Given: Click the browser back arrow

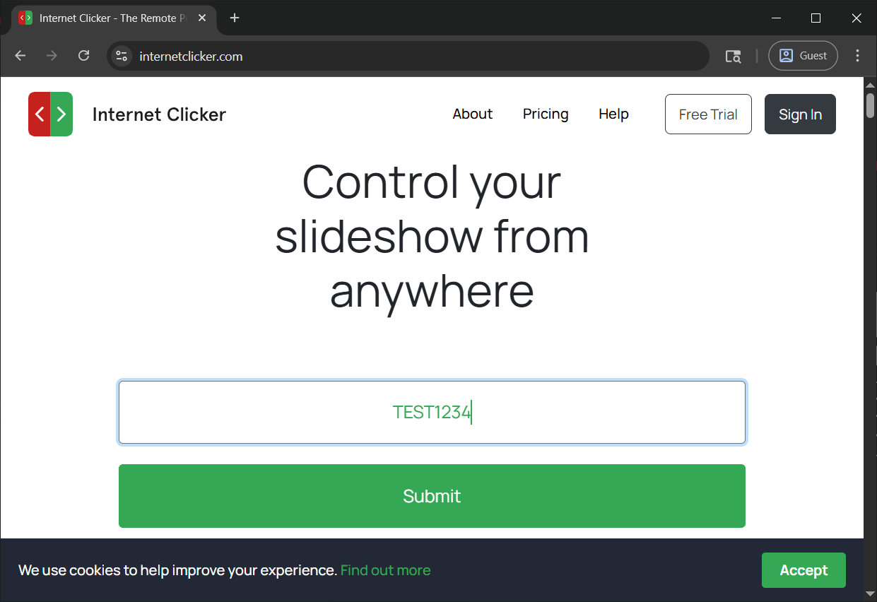Looking at the screenshot, I should pos(19,55).
